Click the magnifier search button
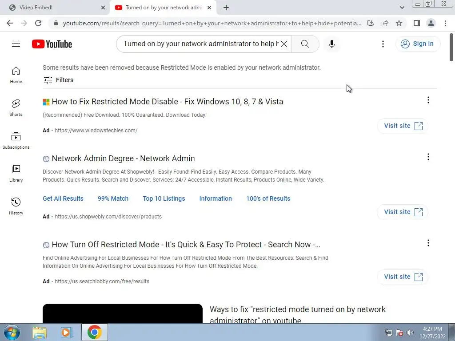The width and height of the screenshot is (455, 341). (305, 44)
